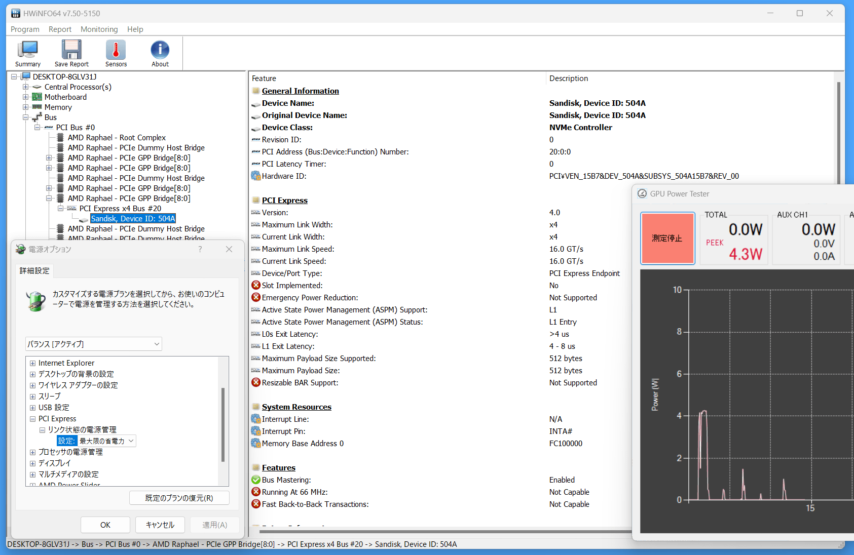Open the 最大限の省電力 setting dropdown
This screenshot has height=555, width=854.
107,441
